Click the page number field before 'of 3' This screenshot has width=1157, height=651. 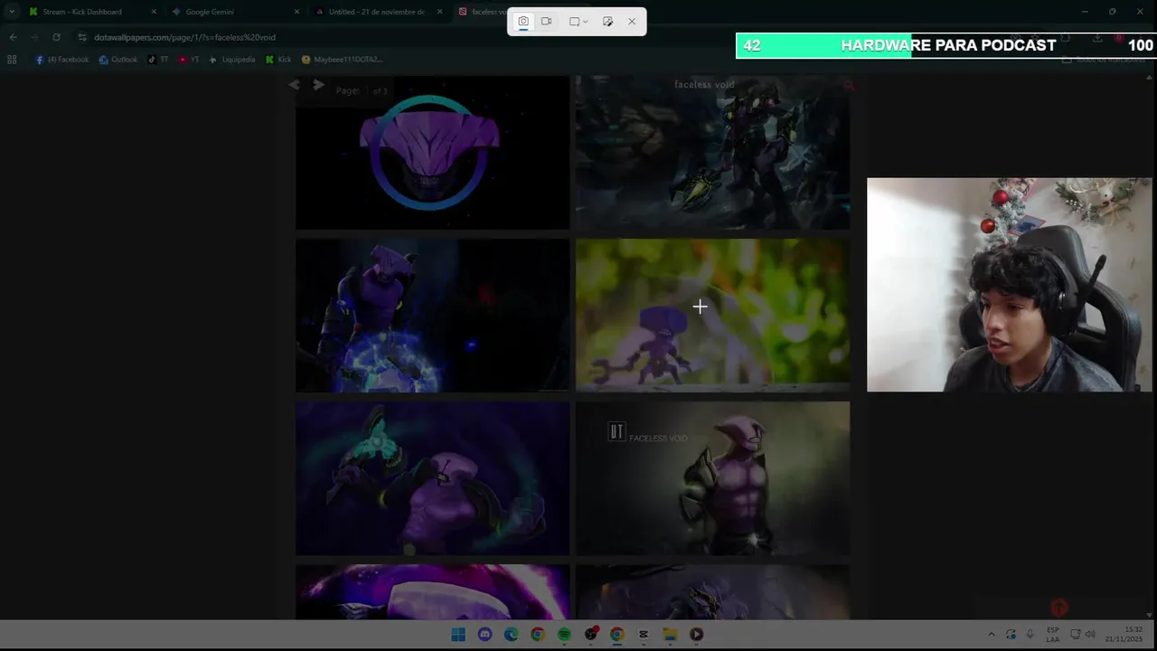click(366, 90)
